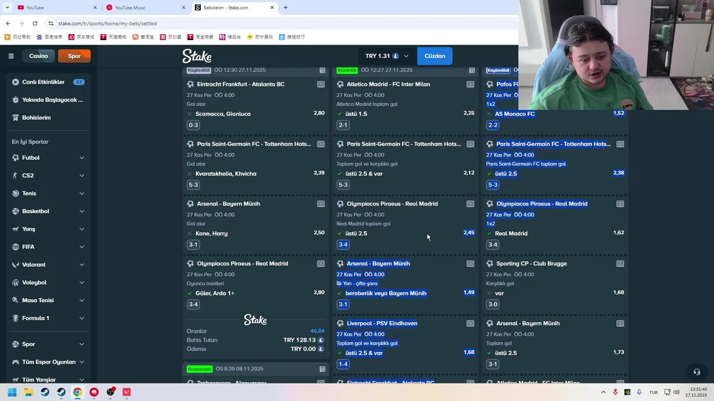Image resolution: width=714 pixels, height=401 pixels.
Task: Switch to Casino mode
Action: [38, 56]
